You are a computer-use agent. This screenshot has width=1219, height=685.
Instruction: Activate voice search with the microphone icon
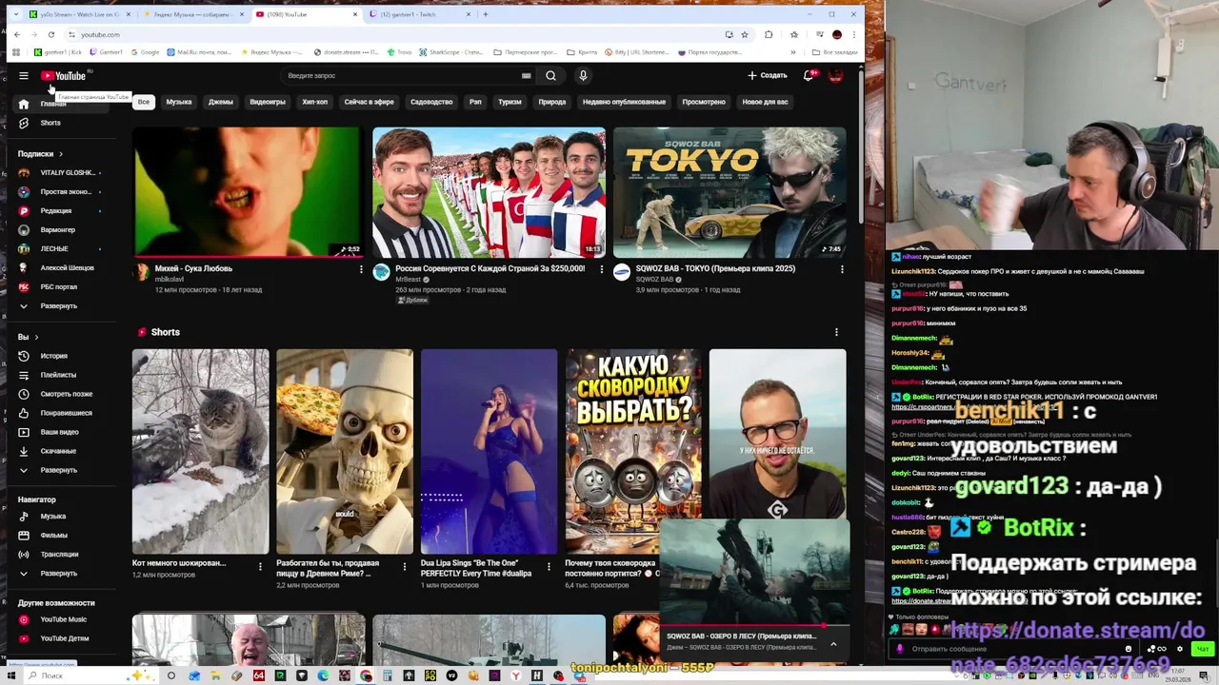(x=583, y=76)
